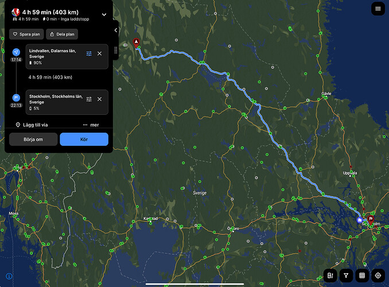This screenshot has height=287, width=389.
Task: Click the Dela plan button
Action: click(62, 34)
